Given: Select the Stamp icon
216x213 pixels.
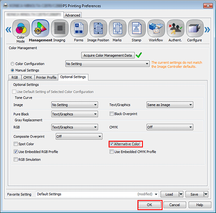Looking at the screenshot, I should [x=137, y=28].
